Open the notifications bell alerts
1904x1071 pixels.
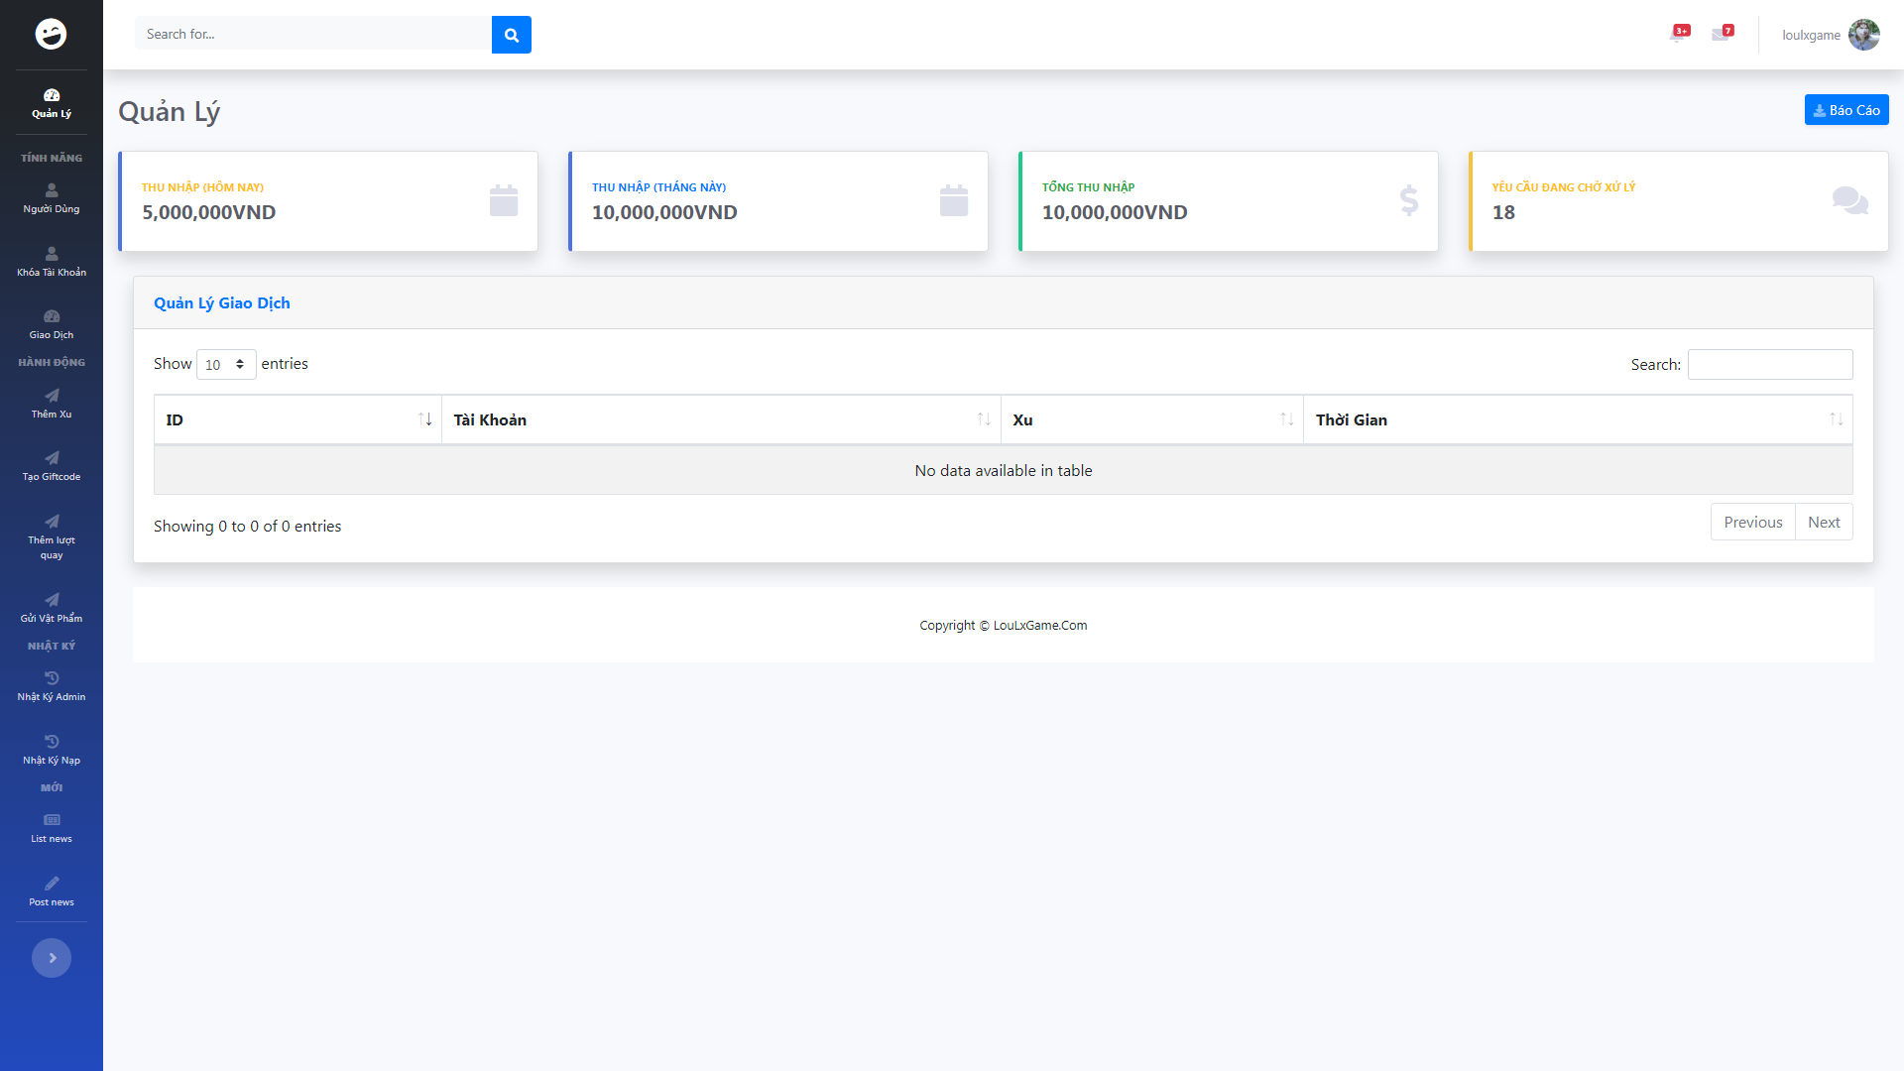tap(1678, 34)
